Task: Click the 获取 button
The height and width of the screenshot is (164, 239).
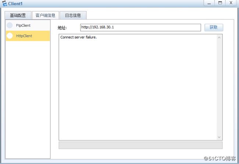Action: [214, 27]
